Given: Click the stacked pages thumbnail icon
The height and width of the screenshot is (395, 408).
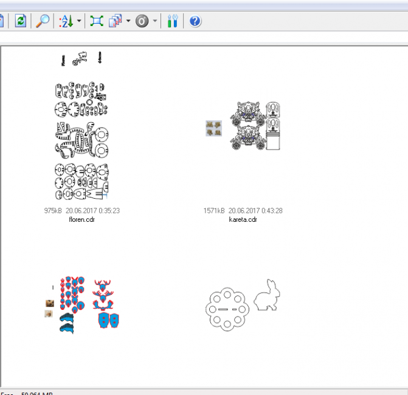Looking at the screenshot, I should click(115, 21).
